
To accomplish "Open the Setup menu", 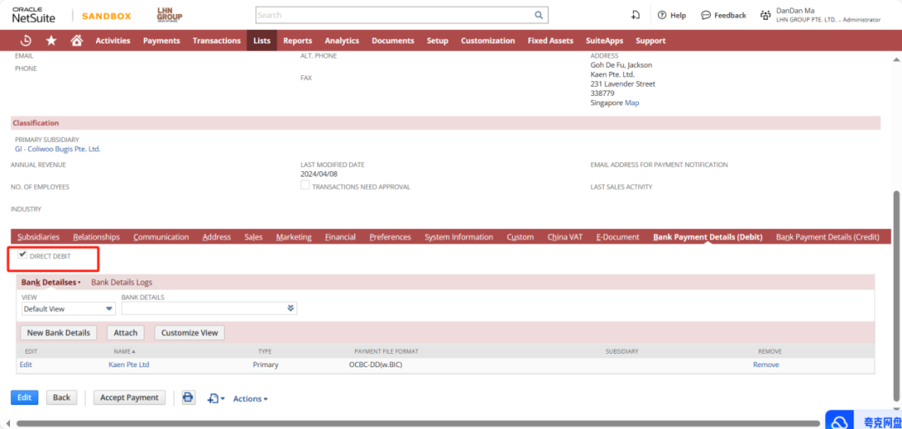I will coord(437,41).
